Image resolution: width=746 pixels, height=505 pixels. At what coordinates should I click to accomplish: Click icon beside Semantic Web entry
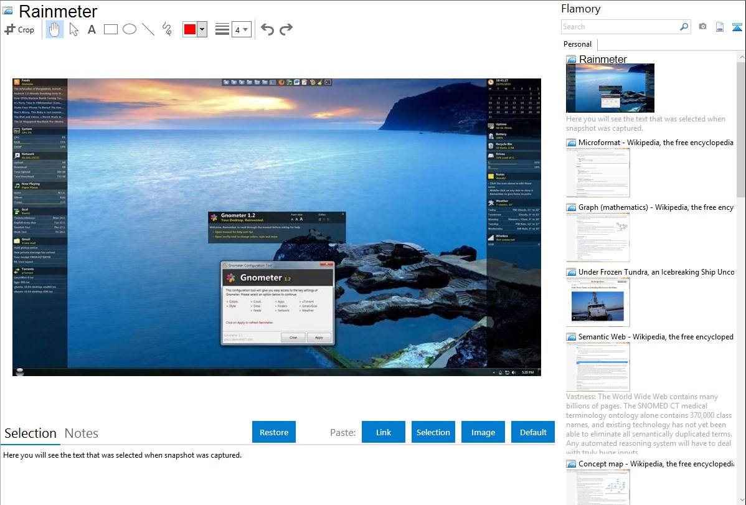tap(571, 336)
